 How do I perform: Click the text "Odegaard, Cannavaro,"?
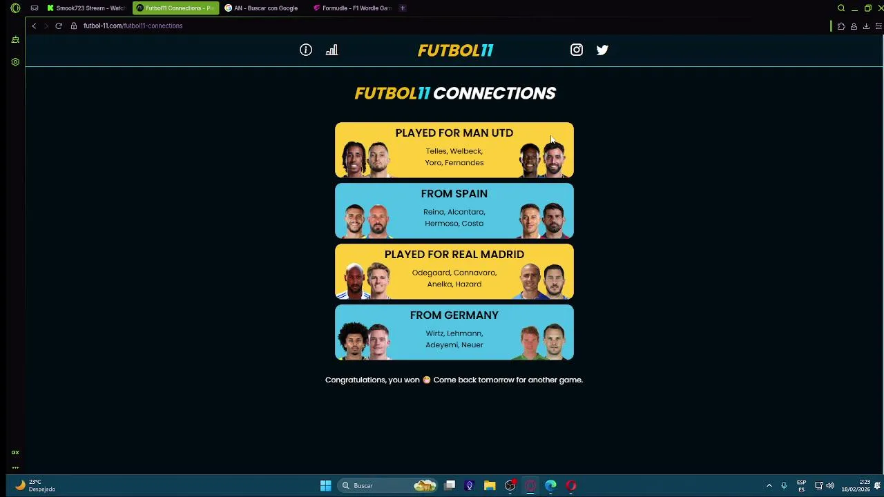click(x=454, y=273)
